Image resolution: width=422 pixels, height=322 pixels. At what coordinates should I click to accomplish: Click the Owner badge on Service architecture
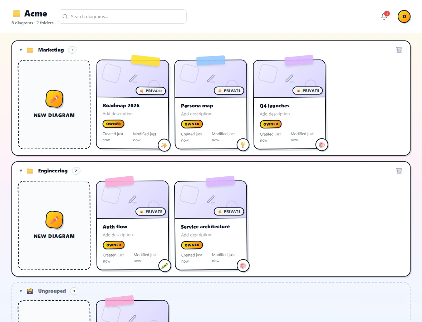tap(192, 245)
